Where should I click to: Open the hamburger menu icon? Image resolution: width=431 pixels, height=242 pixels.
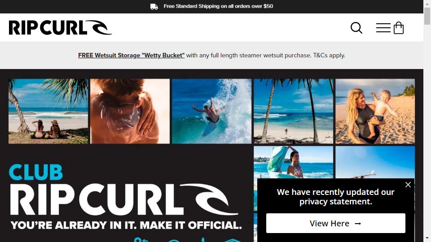coord(383,28)
